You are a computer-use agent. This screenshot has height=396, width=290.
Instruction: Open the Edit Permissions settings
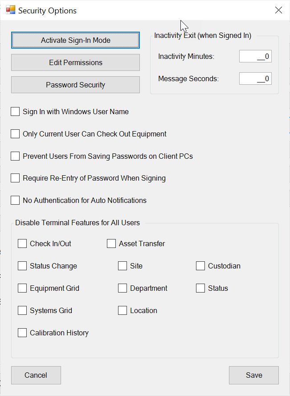click(x=75, y=62)
